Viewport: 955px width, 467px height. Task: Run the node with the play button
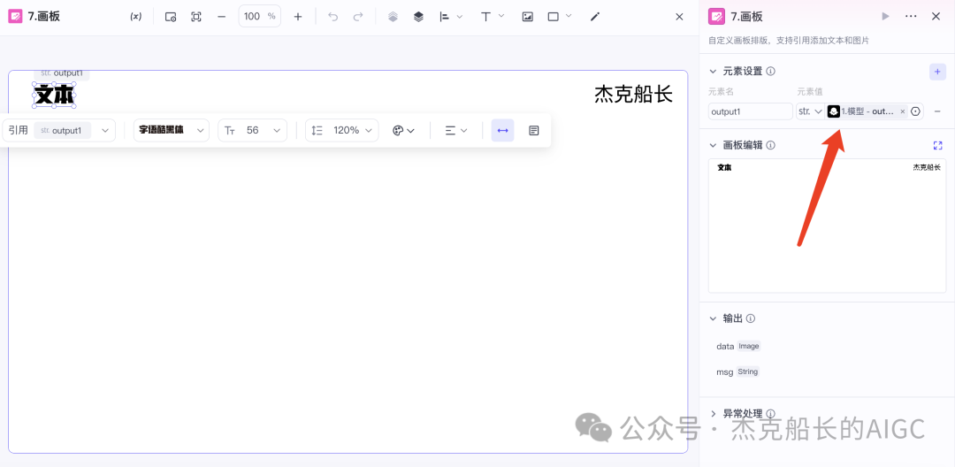pos(885,17)
